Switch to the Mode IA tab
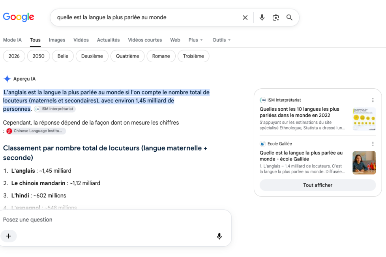The image size is (386, 257). point(12,40)
